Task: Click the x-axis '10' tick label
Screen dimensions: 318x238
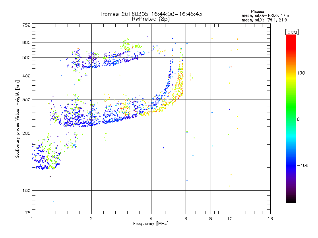Action: click(x=230, y=219)
